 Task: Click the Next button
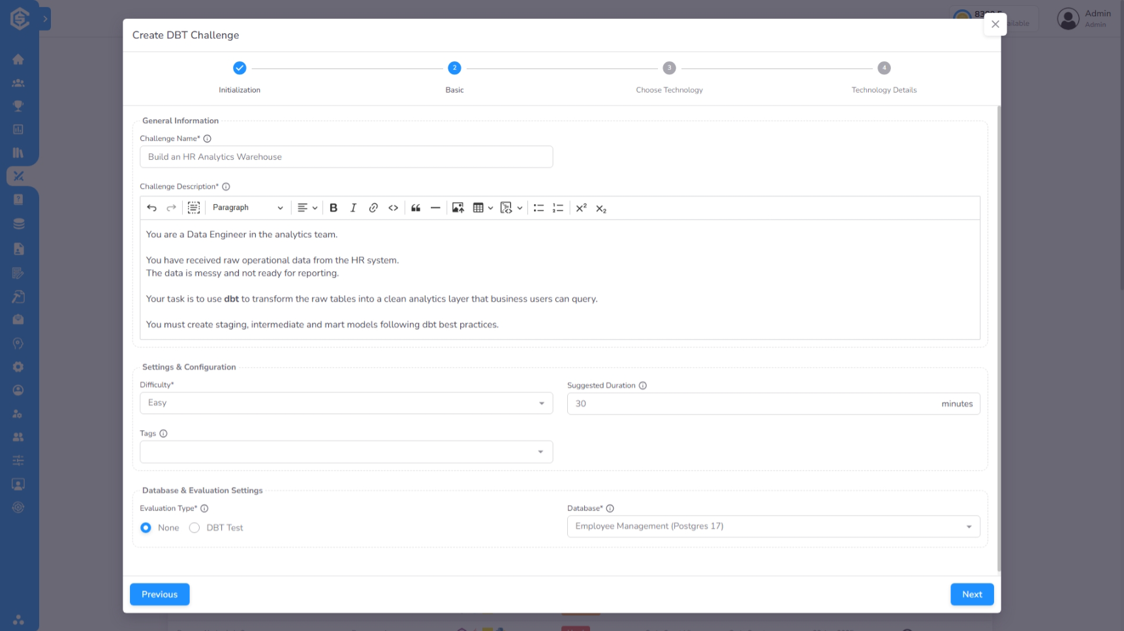[971, 594]
